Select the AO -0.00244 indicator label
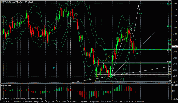178x103 pixels. pyautogui.click(x=6, y=86)
